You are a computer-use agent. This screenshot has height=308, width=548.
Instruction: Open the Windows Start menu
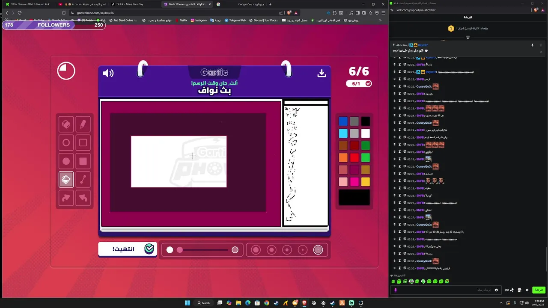(x=187, y=303)
